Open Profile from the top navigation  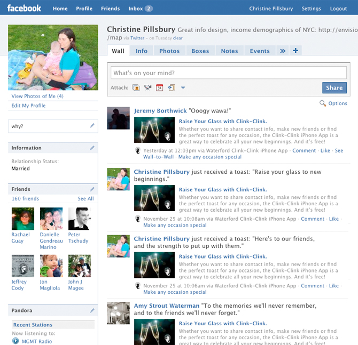[x=84, y=9]
